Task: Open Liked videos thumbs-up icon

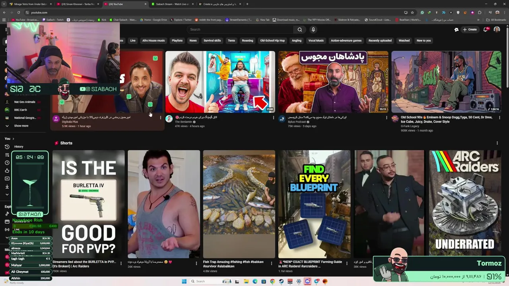Action: click(x=7, y=170)
